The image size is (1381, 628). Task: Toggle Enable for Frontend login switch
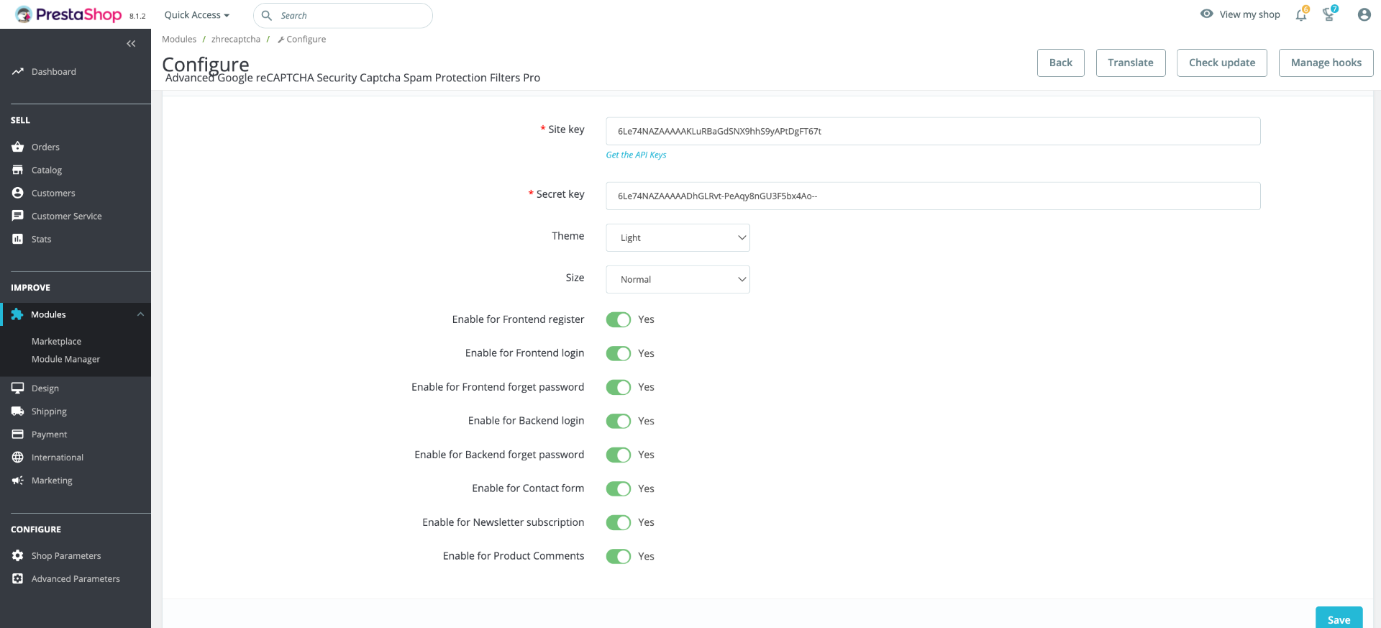619,353
